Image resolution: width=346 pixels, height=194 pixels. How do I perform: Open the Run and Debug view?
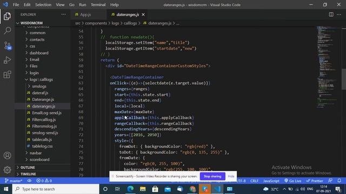7,60
